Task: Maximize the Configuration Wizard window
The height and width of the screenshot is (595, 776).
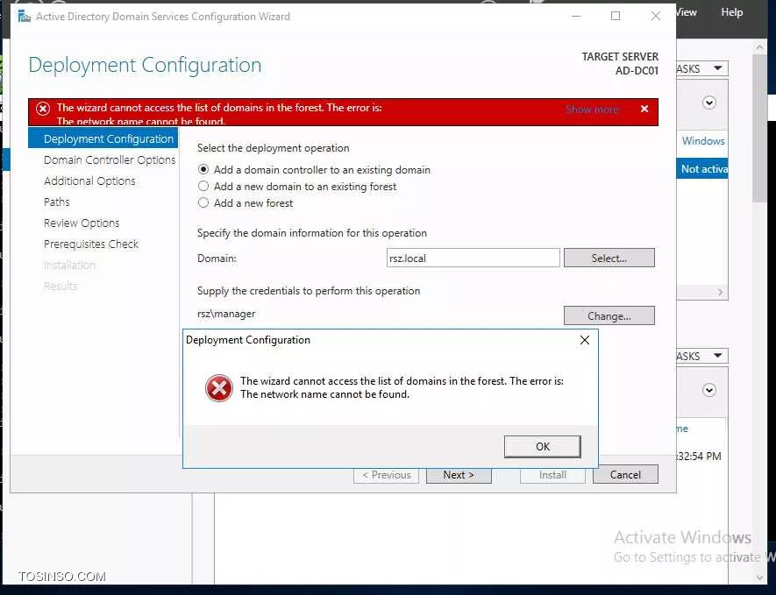Action: [x=616, y=16]
